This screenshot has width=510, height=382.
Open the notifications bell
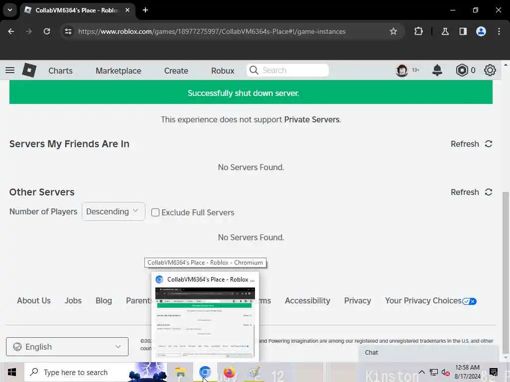tap(437, 70)
